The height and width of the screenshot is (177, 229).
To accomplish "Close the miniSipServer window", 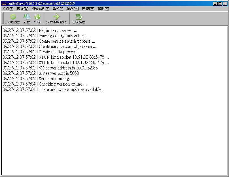I will [x=225, y=4].
